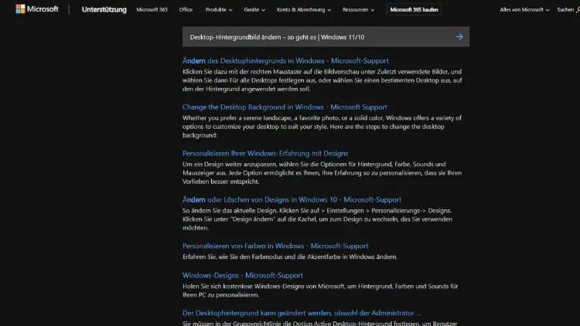Click description starting 'So ändern Sie das aktuelle Design'
This screenshot has height=326, width=580.
click(317, 219)
